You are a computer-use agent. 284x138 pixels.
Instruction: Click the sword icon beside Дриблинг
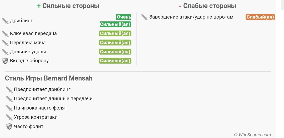click(x=5, y=21)
